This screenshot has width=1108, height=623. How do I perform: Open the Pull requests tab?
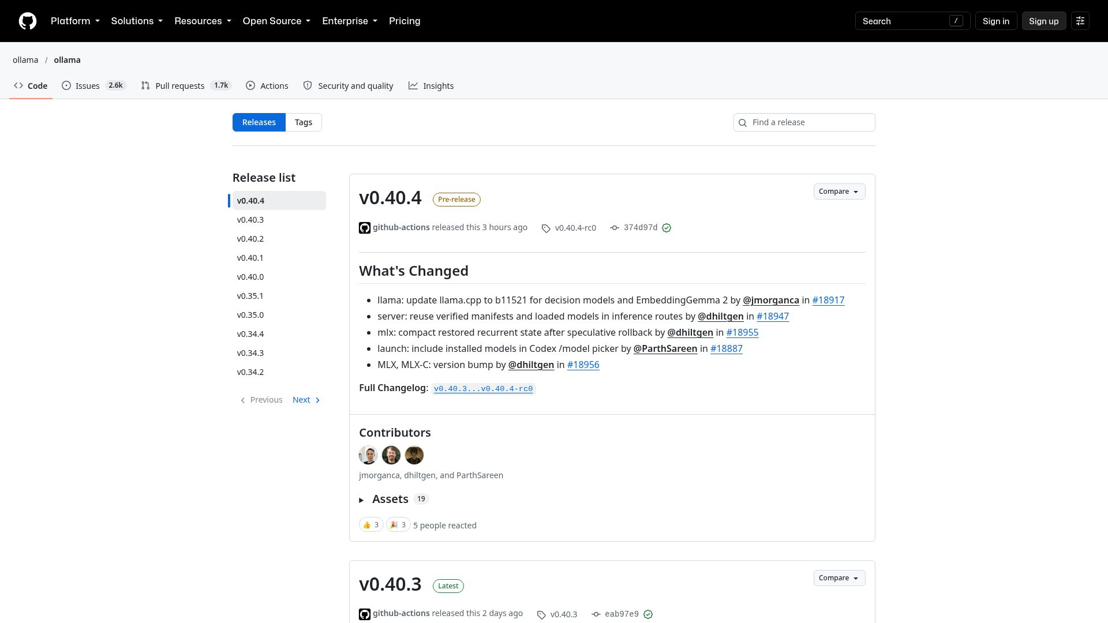point(186,85)
